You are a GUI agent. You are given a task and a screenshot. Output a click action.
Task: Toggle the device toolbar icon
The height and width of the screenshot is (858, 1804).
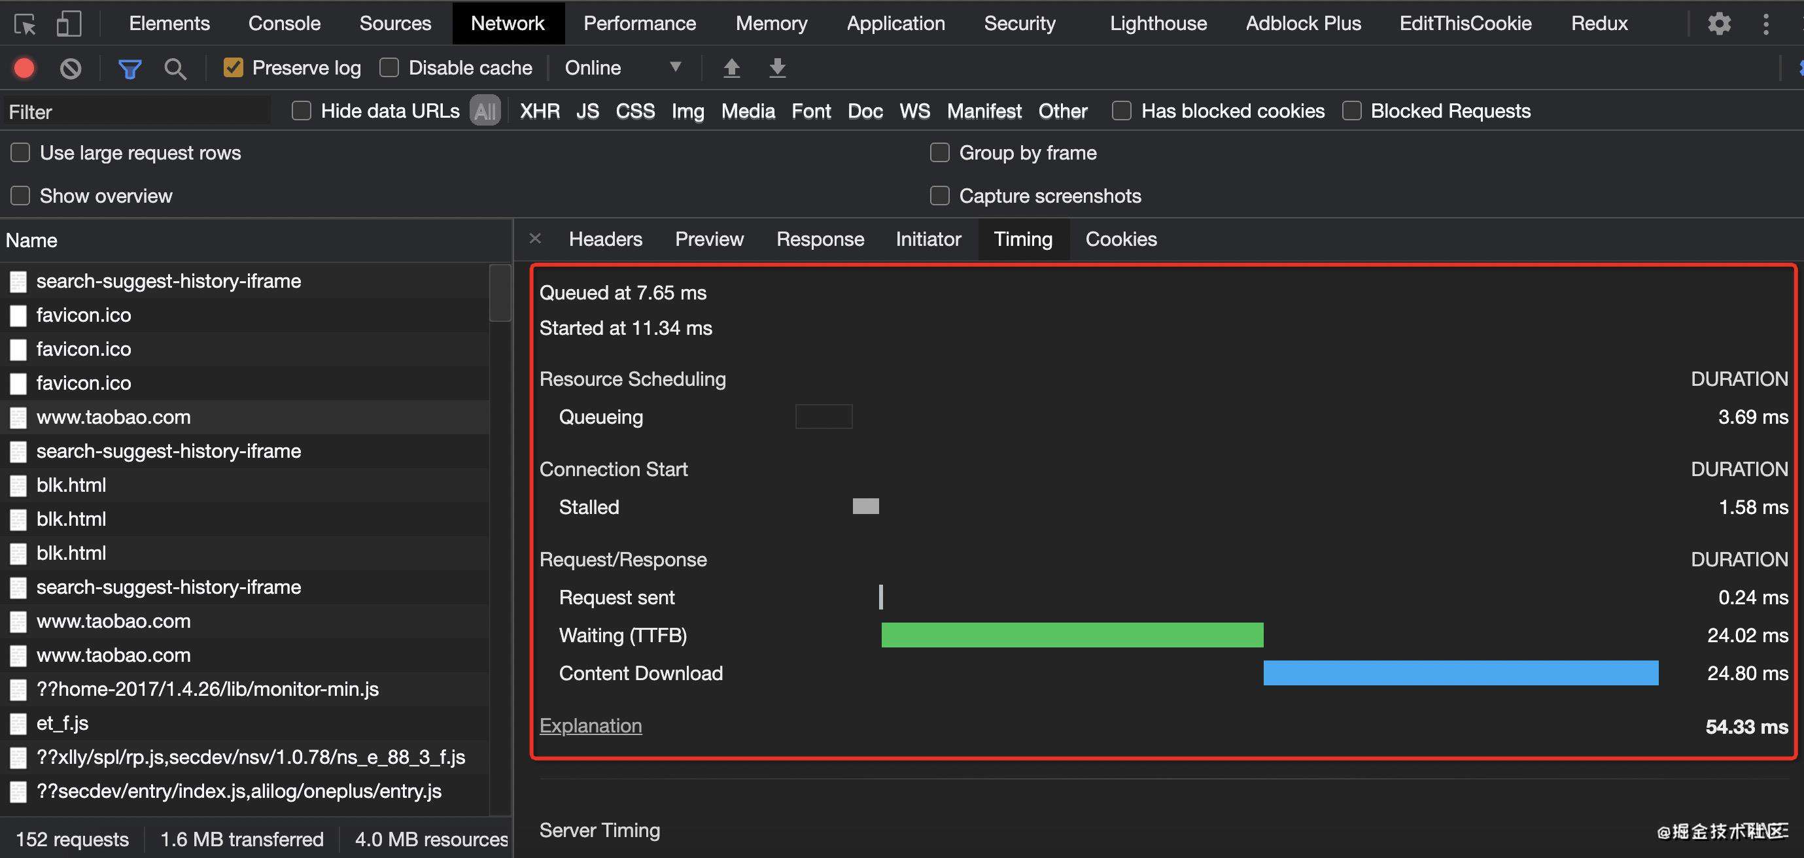click(68, 24)
